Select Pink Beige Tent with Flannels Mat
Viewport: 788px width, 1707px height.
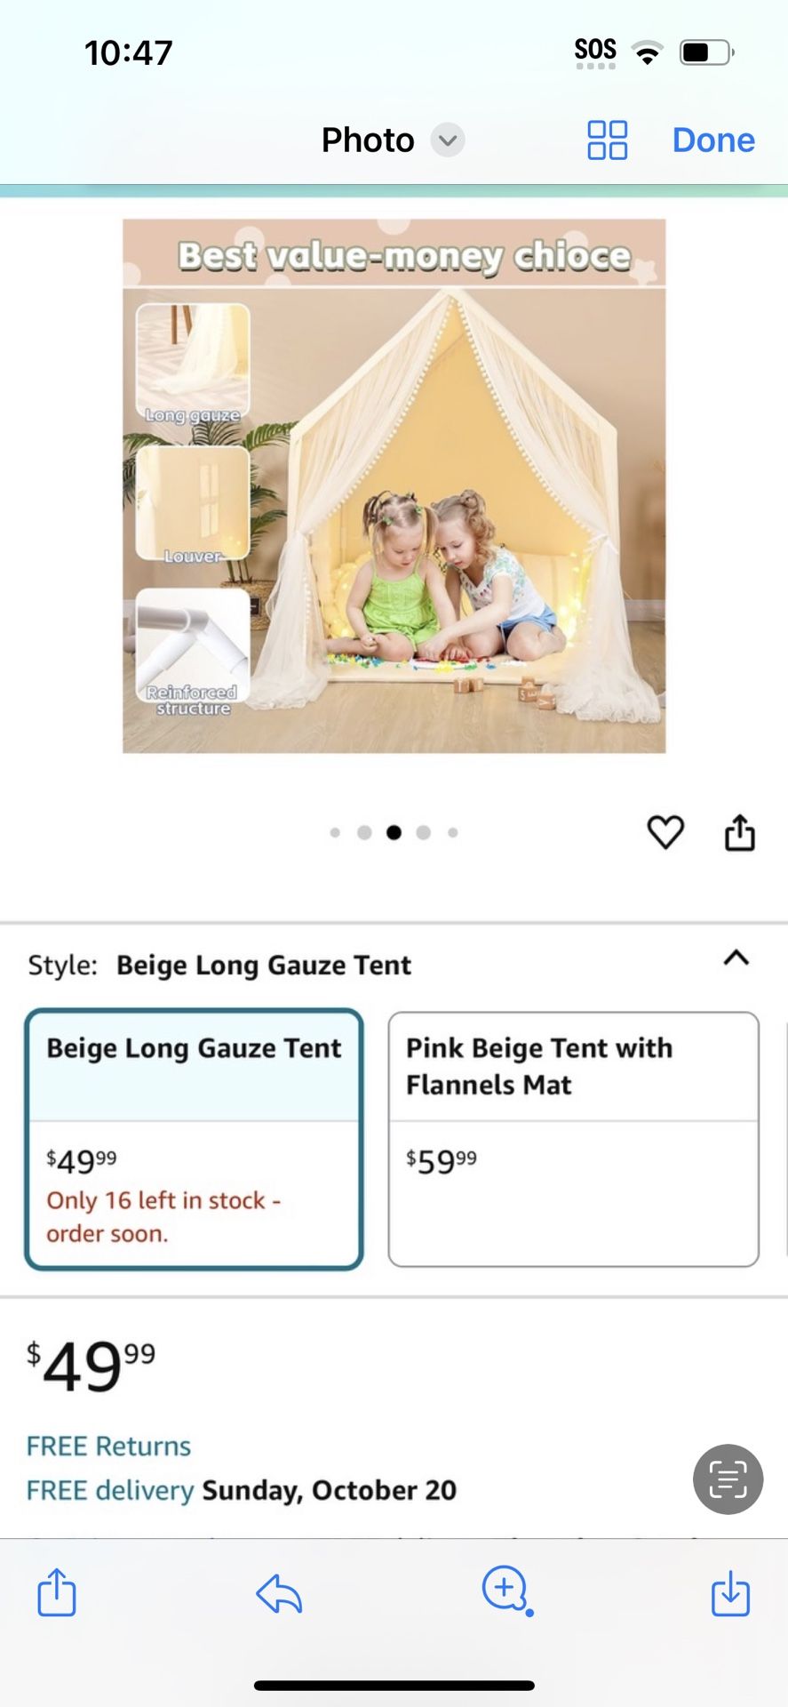573,1139
